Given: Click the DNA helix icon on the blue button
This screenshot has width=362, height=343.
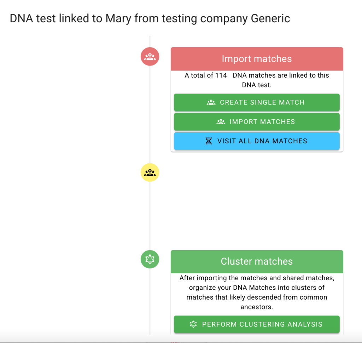Looking at the screenshot, I should [x=209, y=141].
